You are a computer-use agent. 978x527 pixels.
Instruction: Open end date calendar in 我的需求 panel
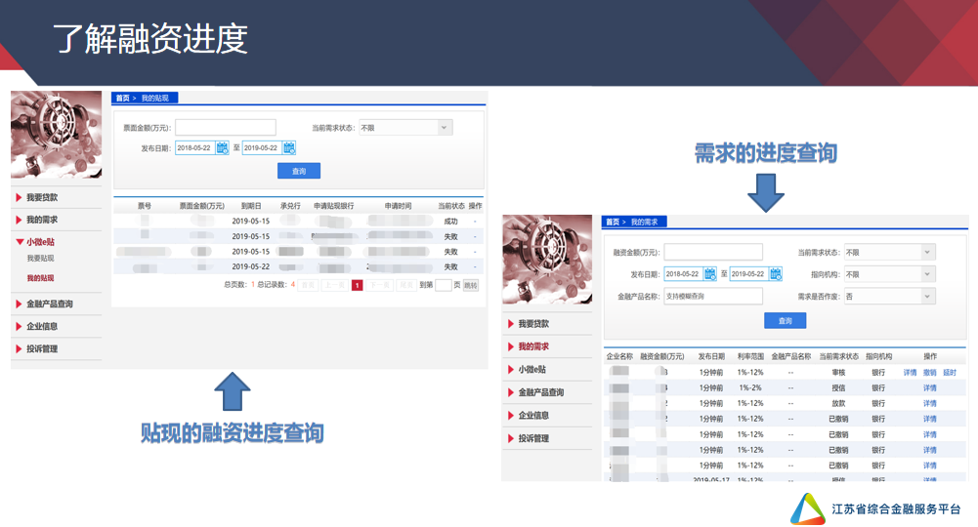[776, 274]
